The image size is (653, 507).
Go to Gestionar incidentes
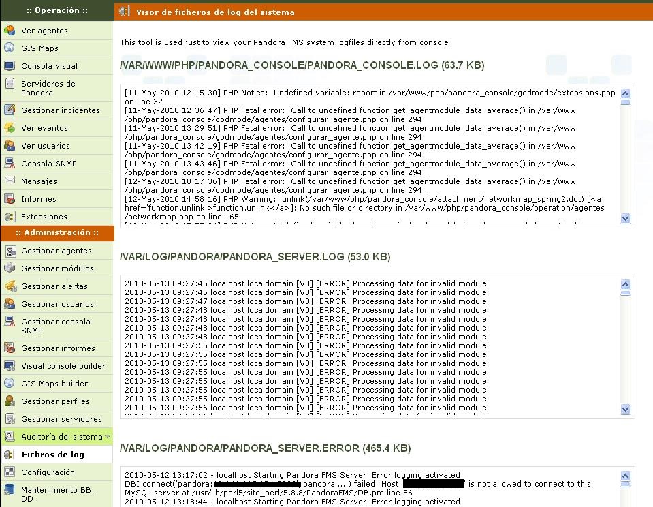(x=60, y=110)
